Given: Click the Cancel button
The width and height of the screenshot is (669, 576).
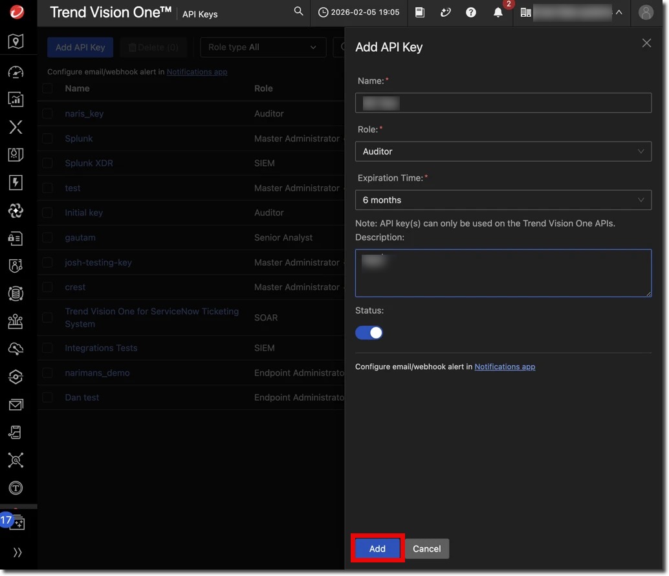Looking at the screenshot, I should 426,548.
